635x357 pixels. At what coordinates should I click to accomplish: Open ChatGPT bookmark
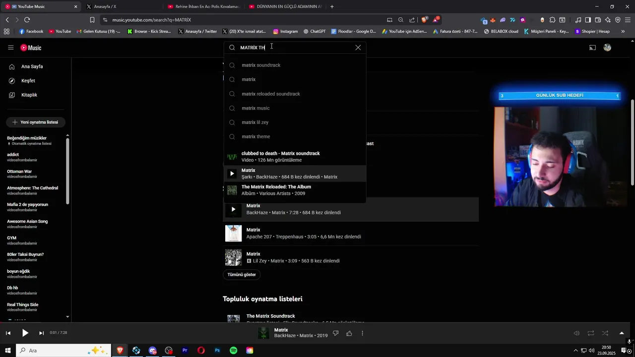(x=315, y=31)
